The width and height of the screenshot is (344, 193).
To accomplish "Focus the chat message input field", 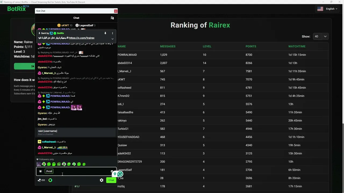I will coord(76,171).
